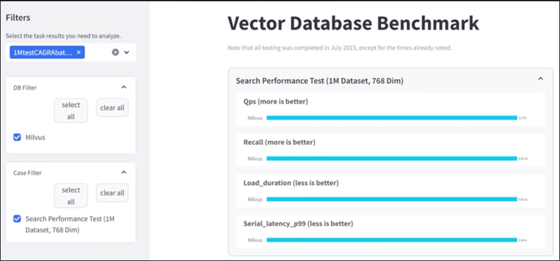This screenshot has width=560, height=261.
Task: Open the task results dropdown arrow
Action: 127,52
